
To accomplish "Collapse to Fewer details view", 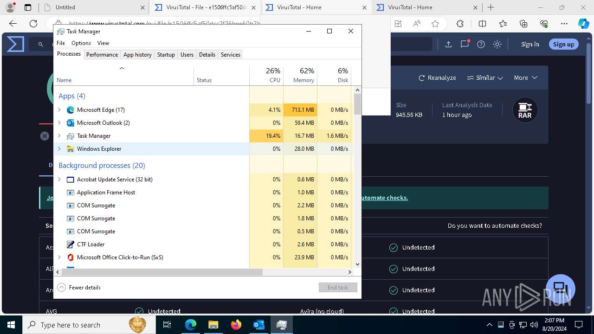I will pos(79,288).
